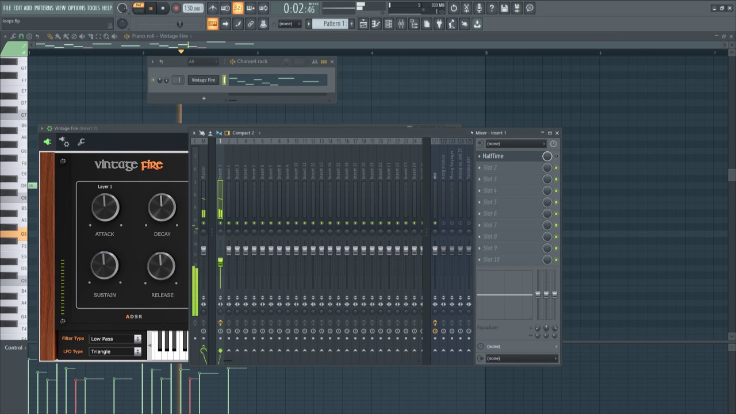This screenshot has height=414, width=736.
Task: Click the tempo tapper icon
Action: [452, 24]
